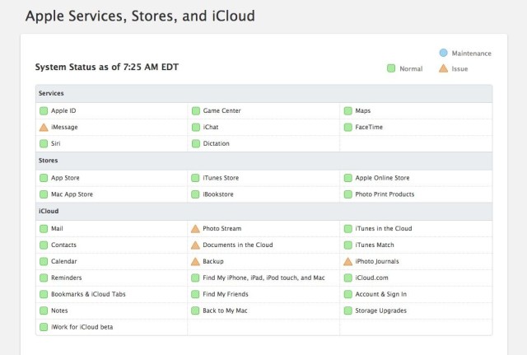Image resolution: width=527 pixels, height=355 pixels.
Task: Open the Apple Online Store entry
Action: 382,178
